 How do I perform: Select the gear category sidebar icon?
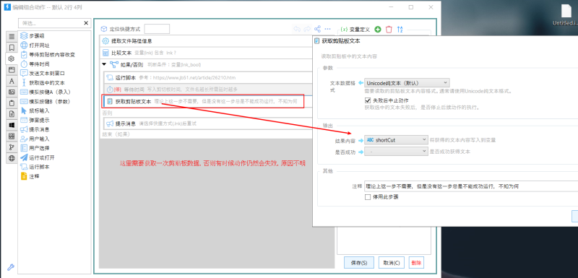point(12,58)
